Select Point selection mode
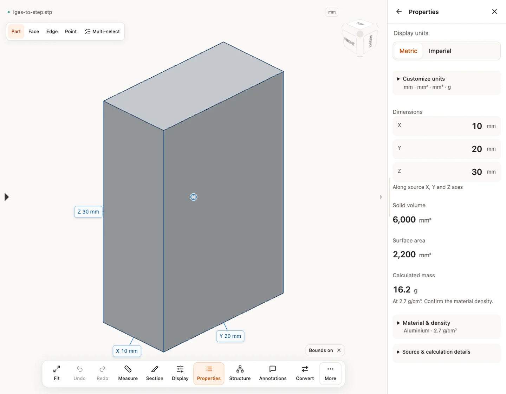506x394 pixels. pyautogui.click(x=71, y=31)
